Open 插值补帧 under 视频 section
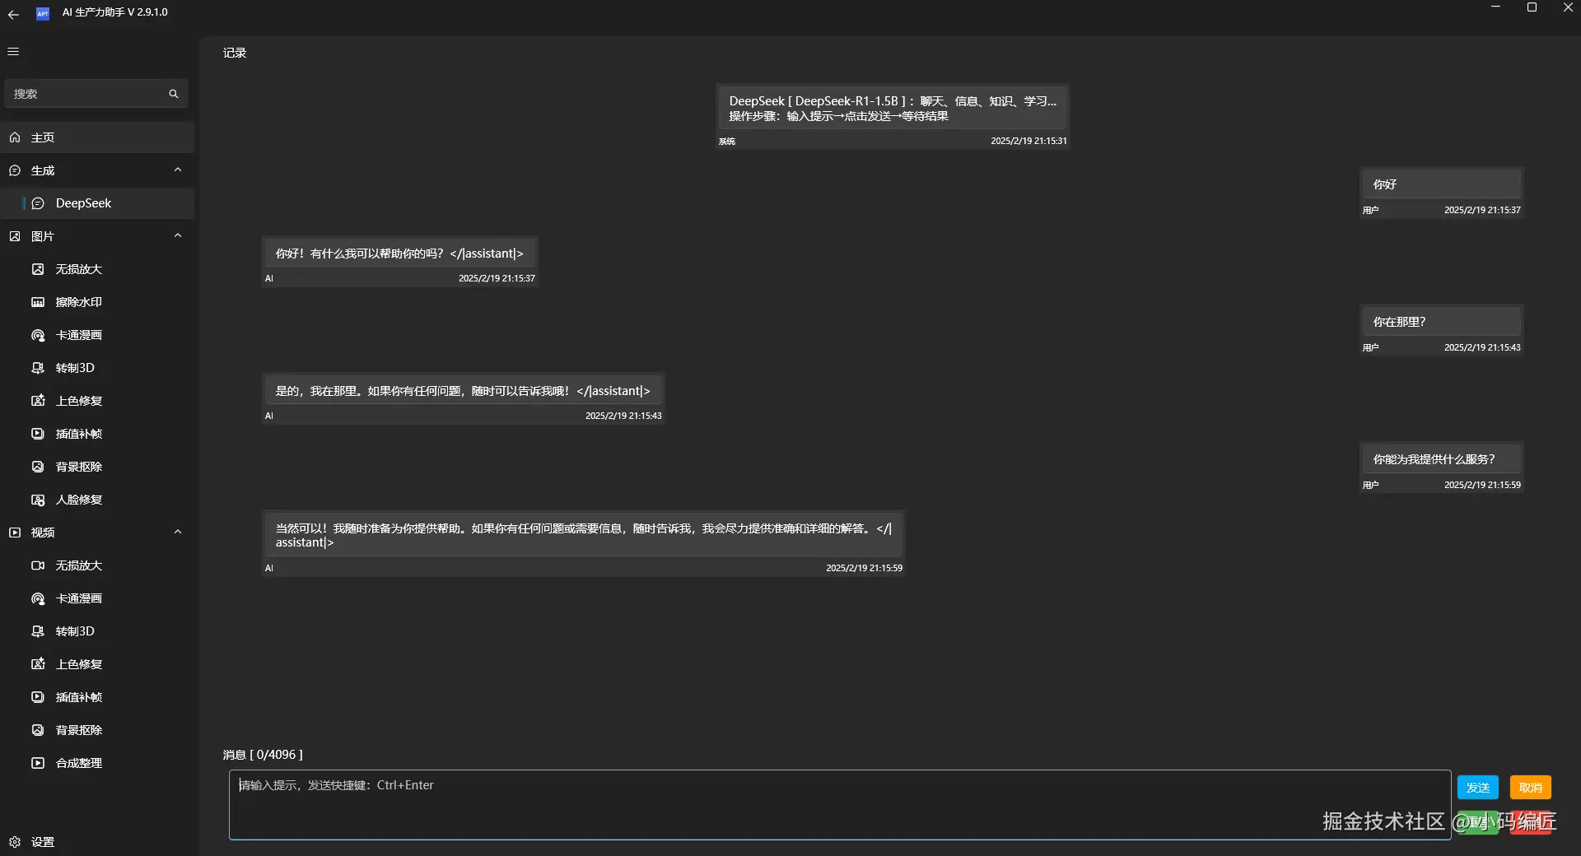1581x856 pixels. [x=97, y=697]
